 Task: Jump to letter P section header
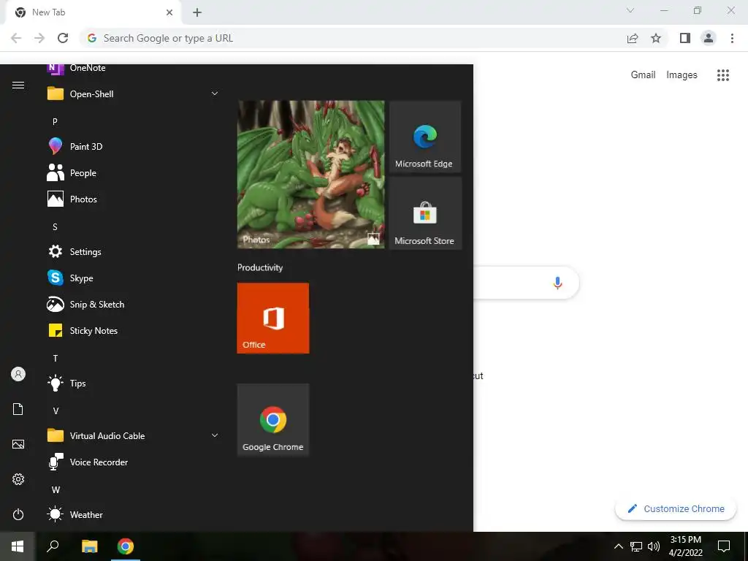click(55, 121)
